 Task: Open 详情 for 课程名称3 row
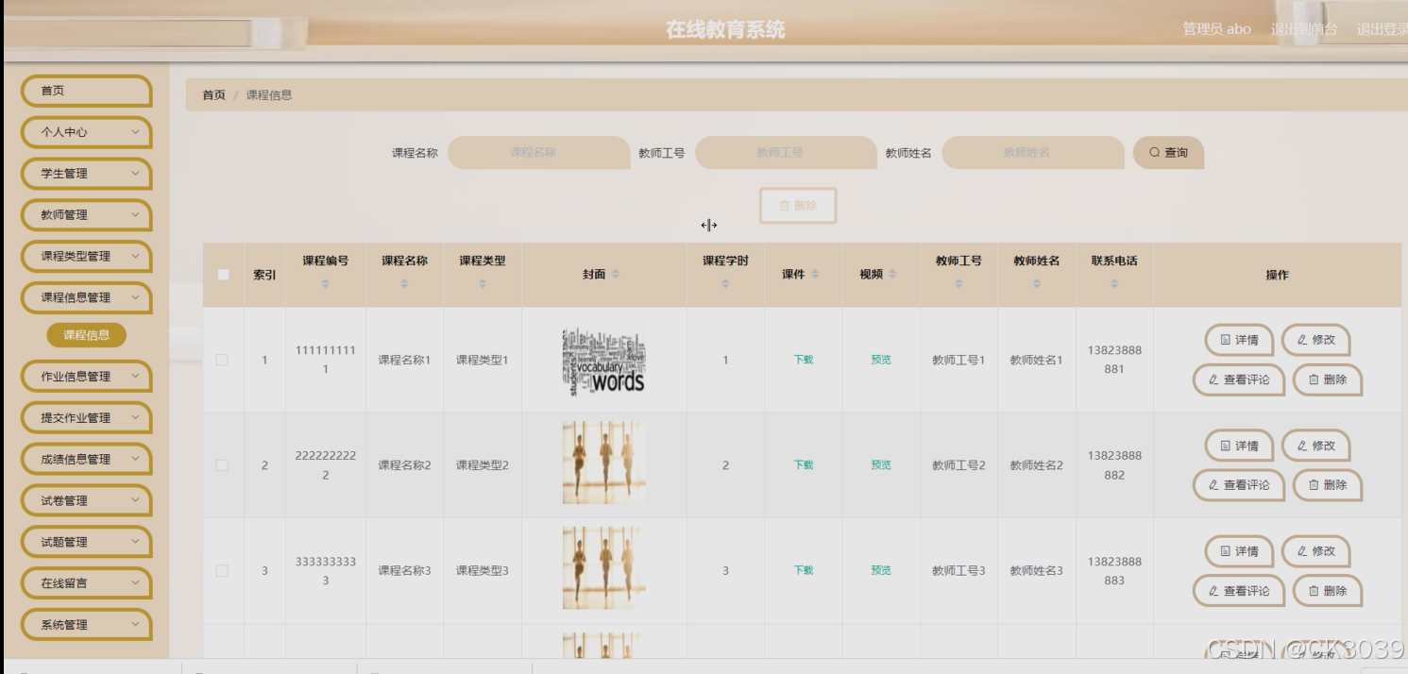[1239, 551]
